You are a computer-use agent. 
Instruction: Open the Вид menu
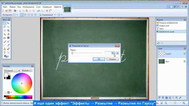(x=19, y=7)
